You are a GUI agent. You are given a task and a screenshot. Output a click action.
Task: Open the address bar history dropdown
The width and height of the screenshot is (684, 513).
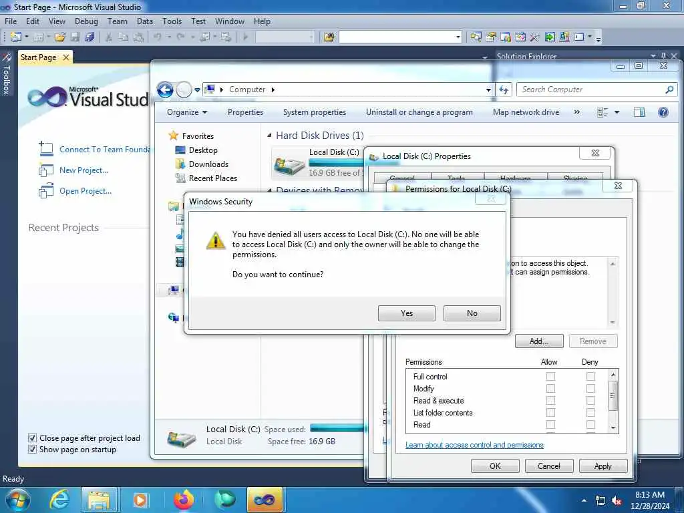tap(488, 90)
